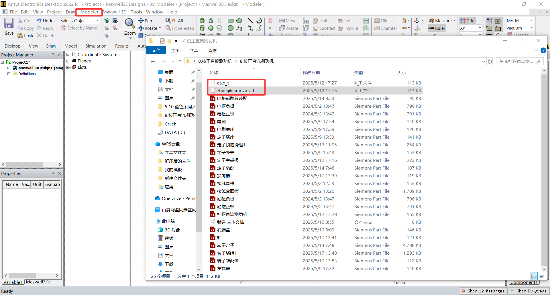Screen dimensions: 550x295
Task: Open the 查看 tab in Explorer
Action: point(212,50)
